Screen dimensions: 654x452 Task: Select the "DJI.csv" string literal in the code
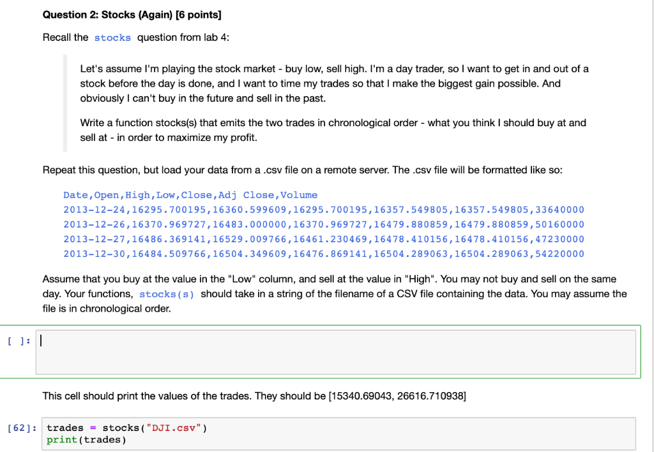pos(176,428)
